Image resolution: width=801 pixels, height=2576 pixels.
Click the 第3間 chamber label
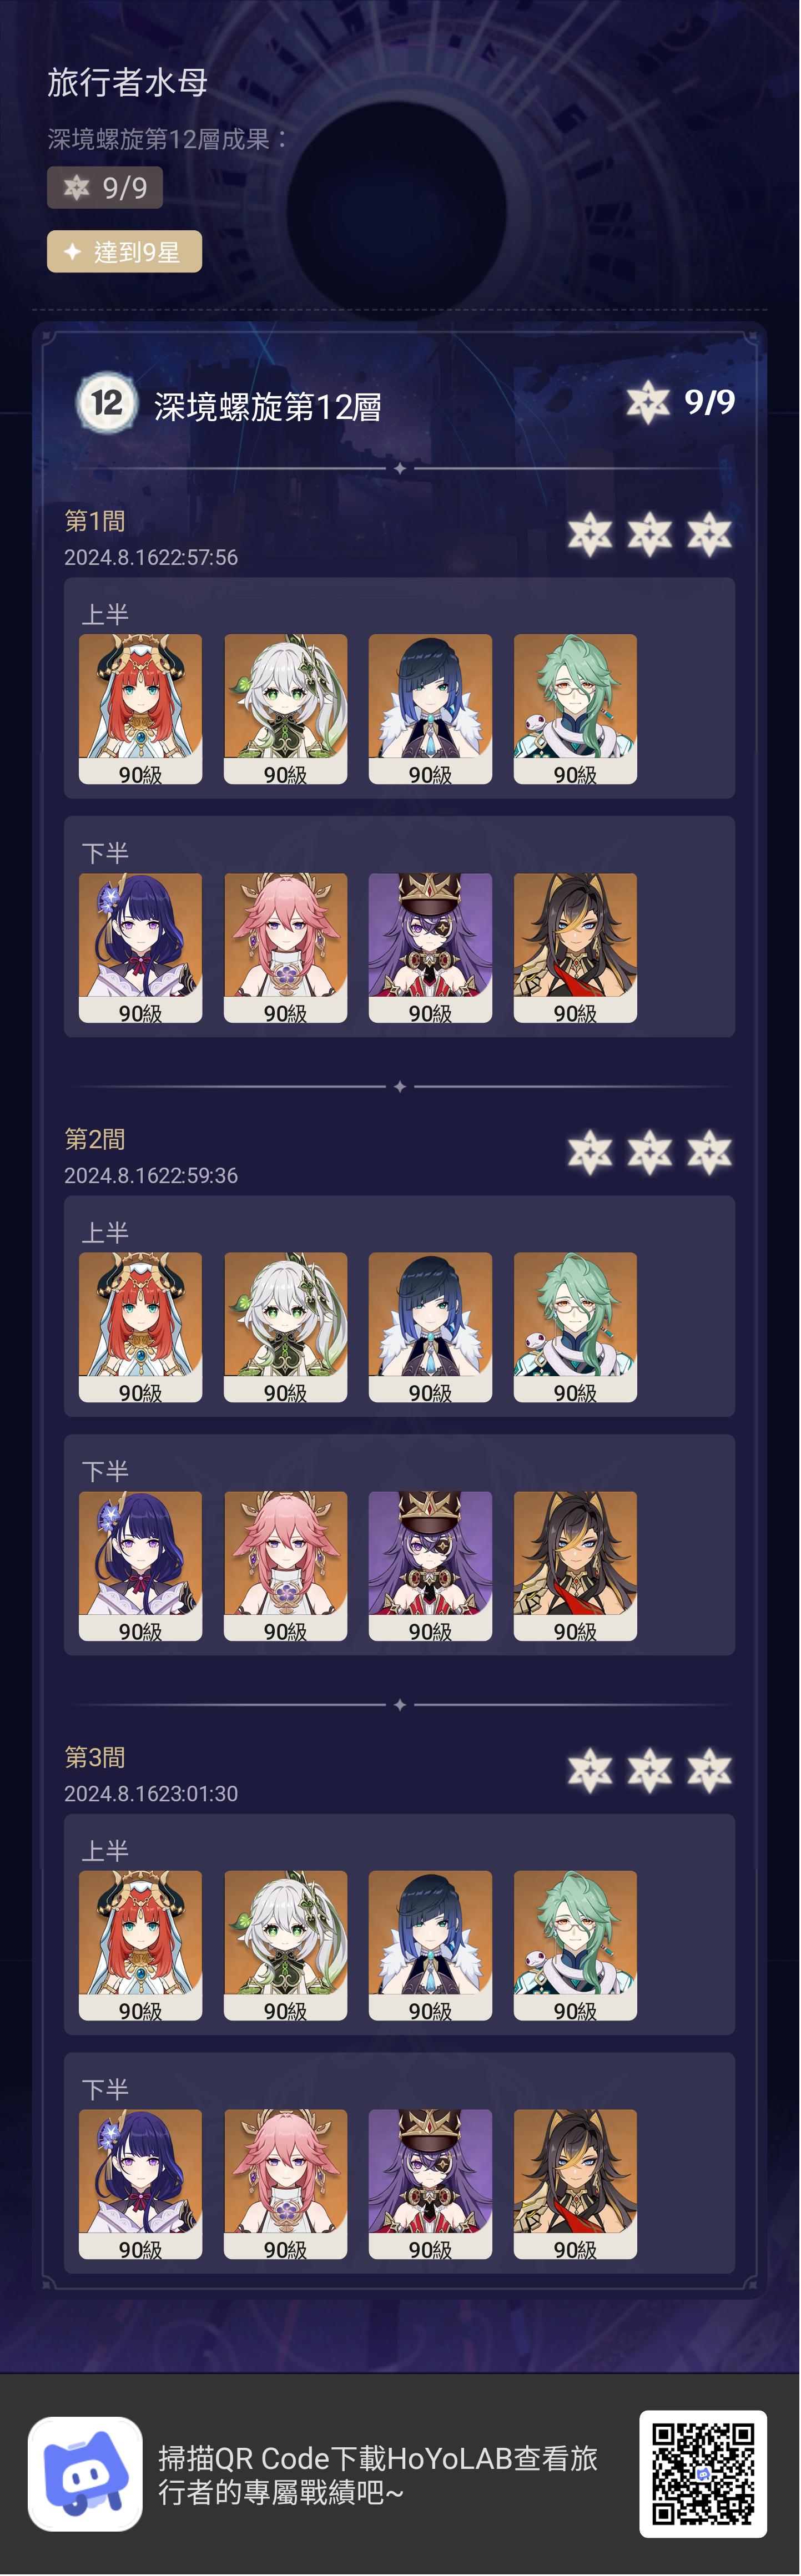click(95, 1757)
